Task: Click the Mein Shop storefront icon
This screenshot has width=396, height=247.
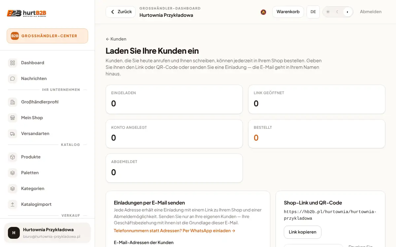Action: pos(13,118)
